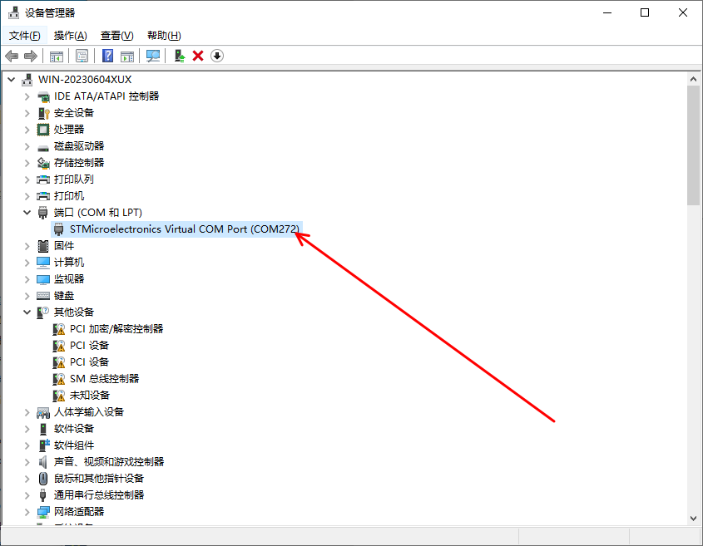The image size is (703, 546).
Task: Expand the 软件设备 category
Action: point(27,429)
